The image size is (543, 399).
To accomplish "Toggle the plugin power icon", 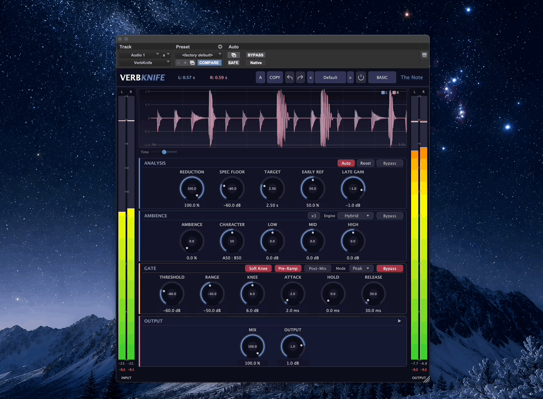I will (361, 77).
